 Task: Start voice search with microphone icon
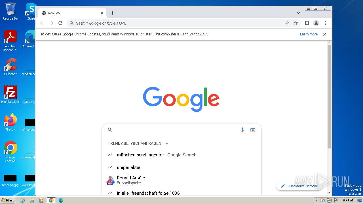point(242,130)
